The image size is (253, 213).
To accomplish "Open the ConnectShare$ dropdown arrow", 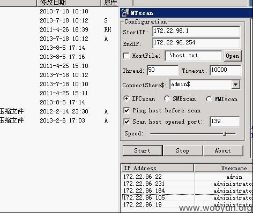I will point(236,84).
